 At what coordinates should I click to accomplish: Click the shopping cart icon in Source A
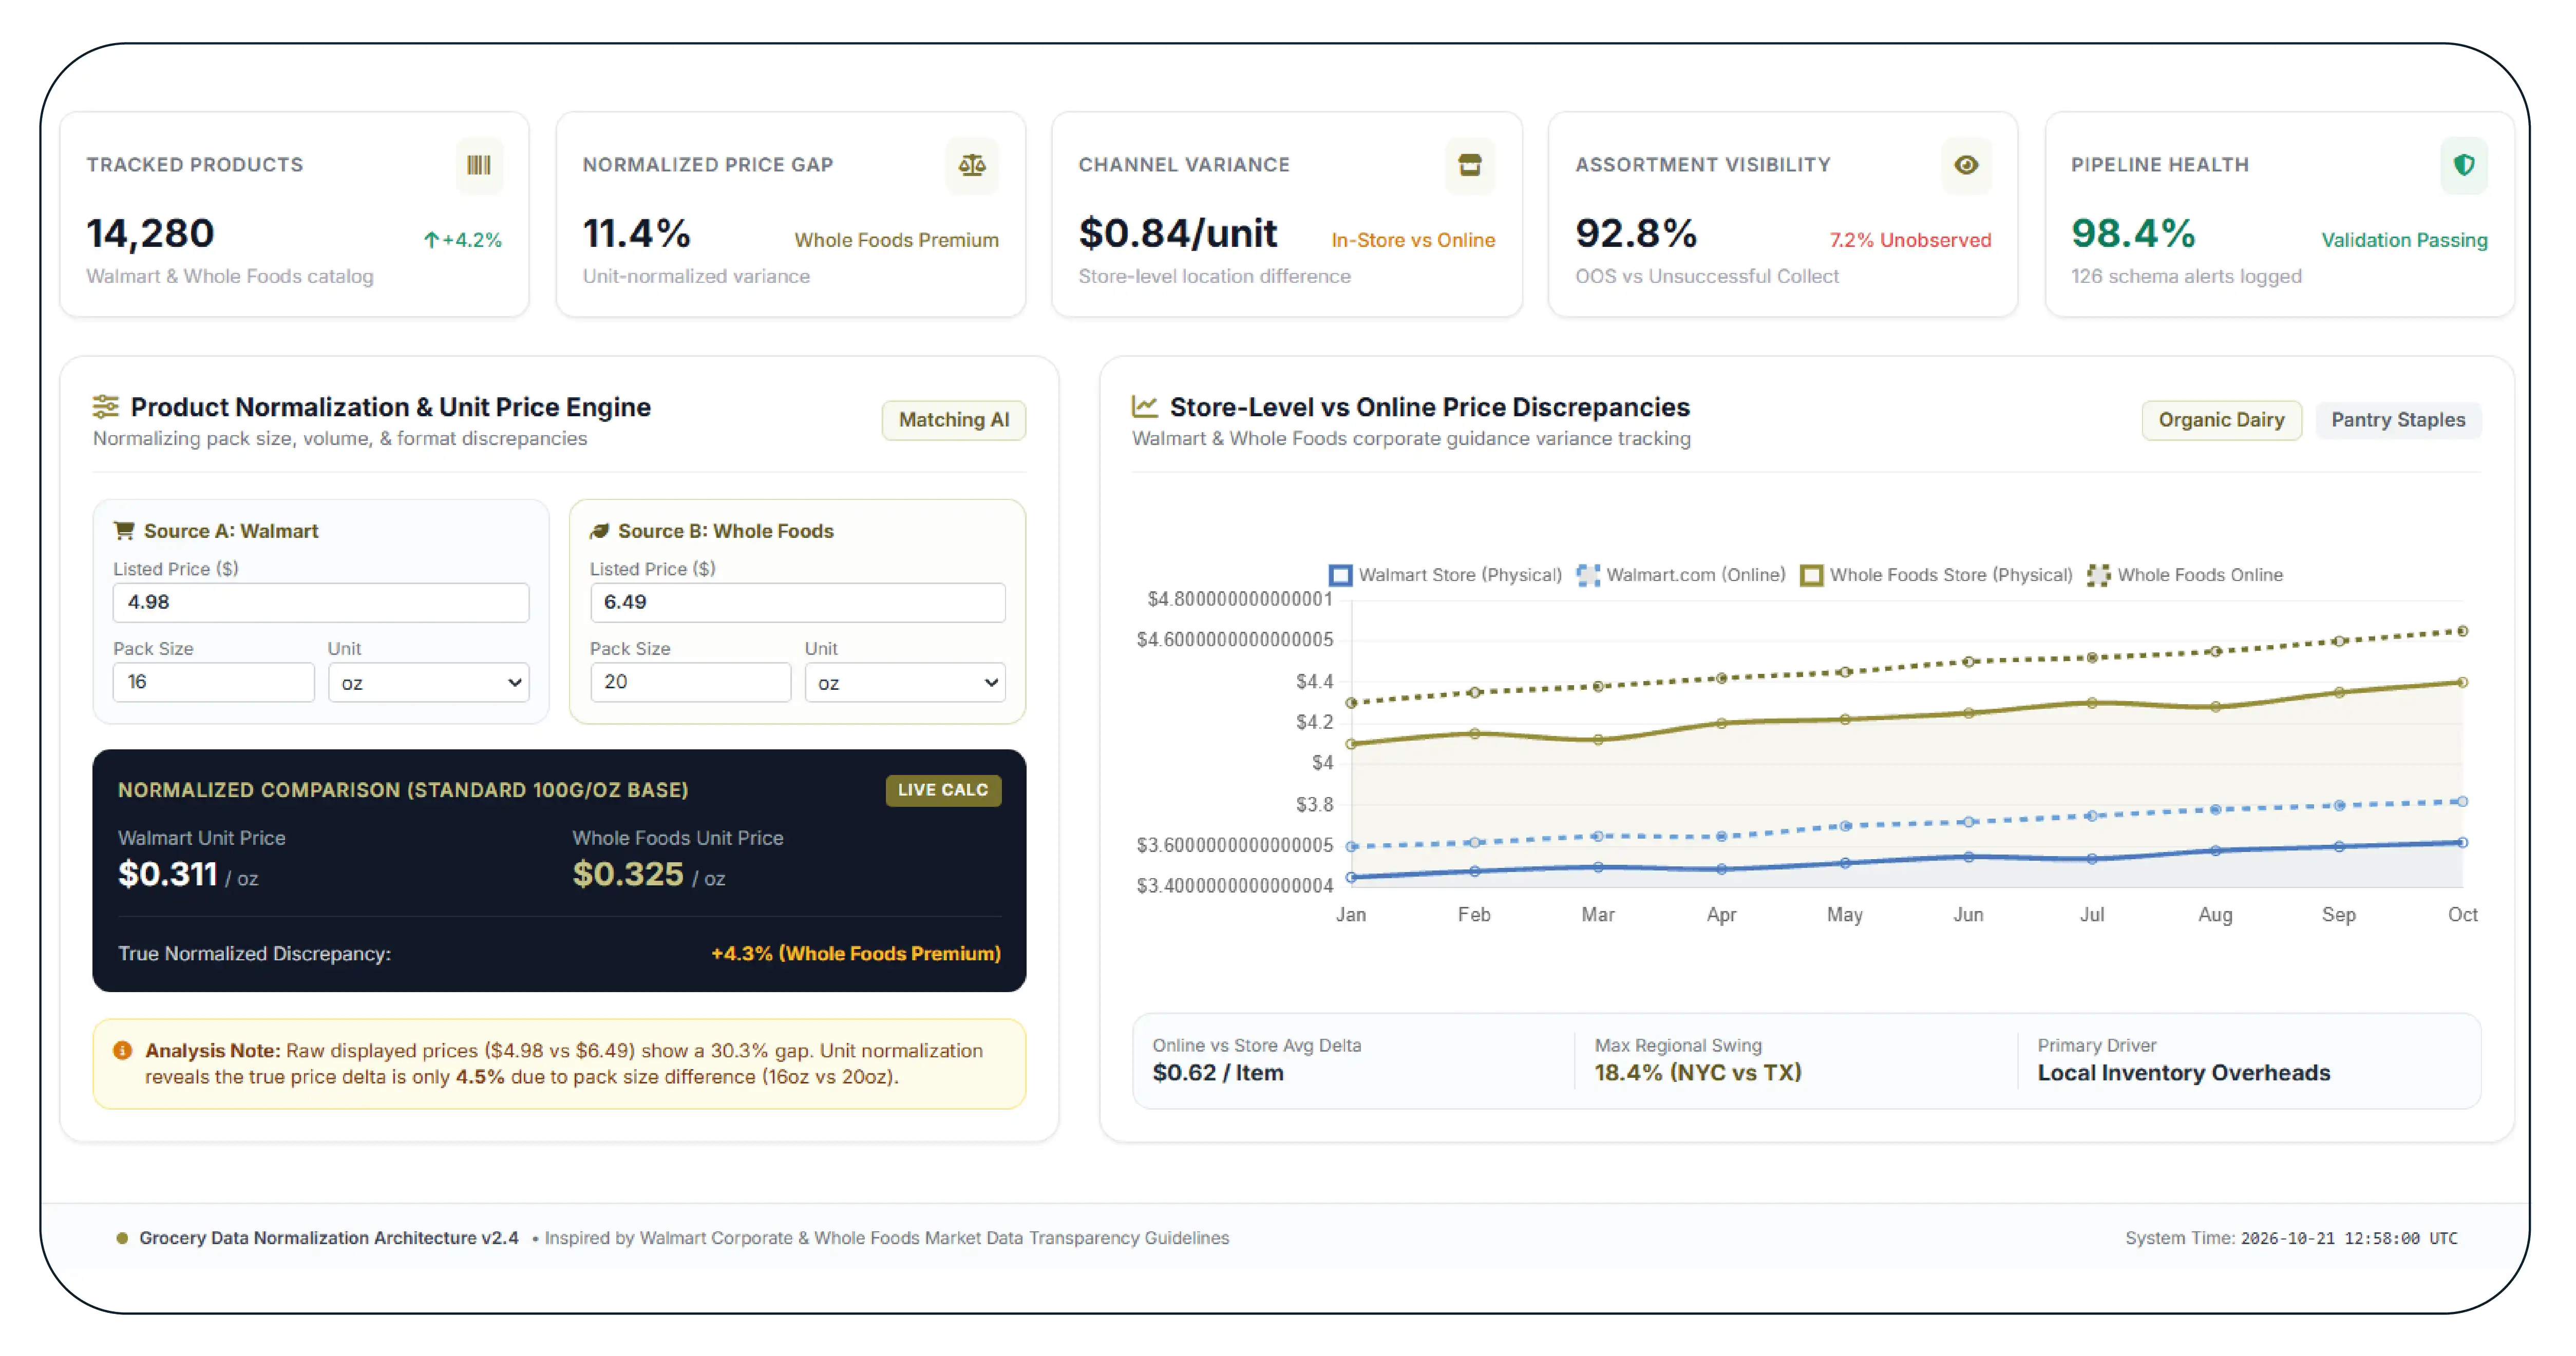[124, 531]
